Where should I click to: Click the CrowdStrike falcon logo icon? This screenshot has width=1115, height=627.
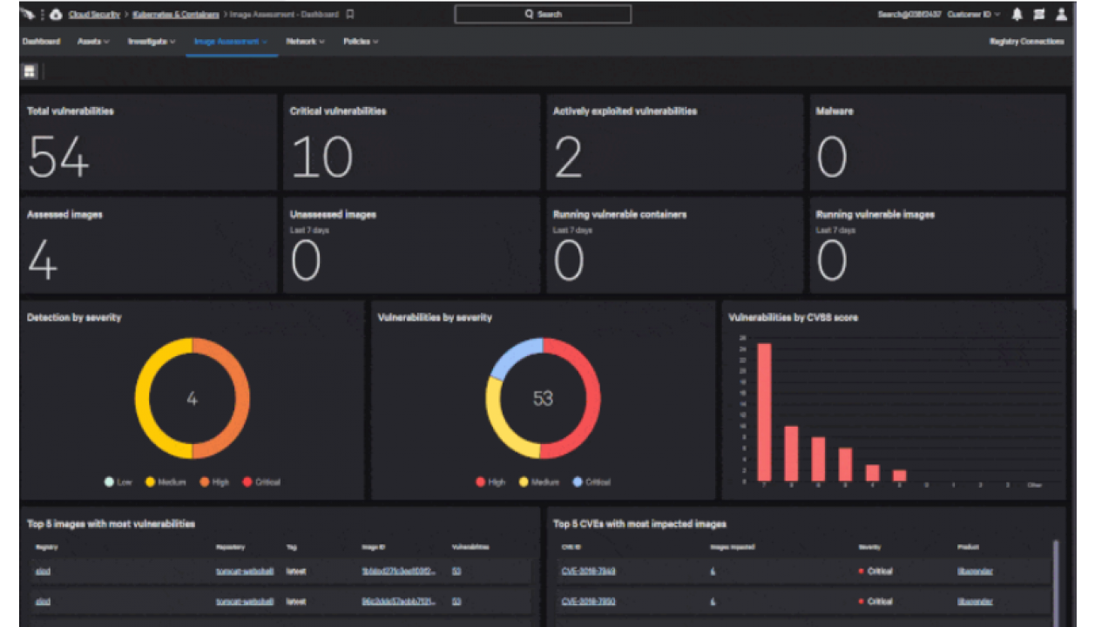28,14
